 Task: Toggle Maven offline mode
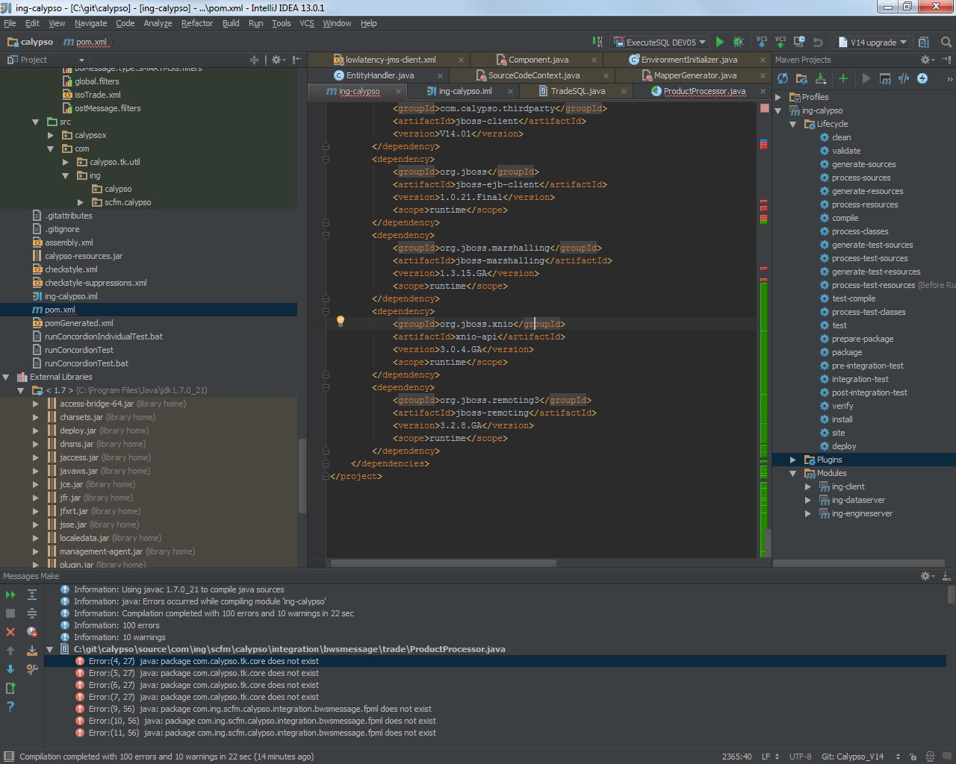point(904,78)
